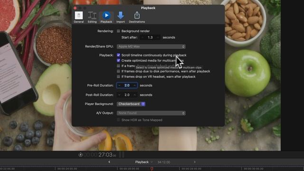Image resolution: width=304 pixels, height=171 pixels.
Task: Open the Render/Share GPU dropdown
Action: [151, 47]
